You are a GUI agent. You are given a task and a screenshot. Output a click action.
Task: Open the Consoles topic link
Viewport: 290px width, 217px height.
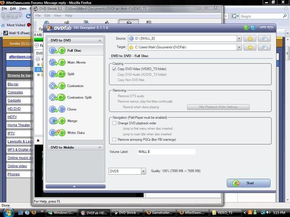tap(15, 92)
